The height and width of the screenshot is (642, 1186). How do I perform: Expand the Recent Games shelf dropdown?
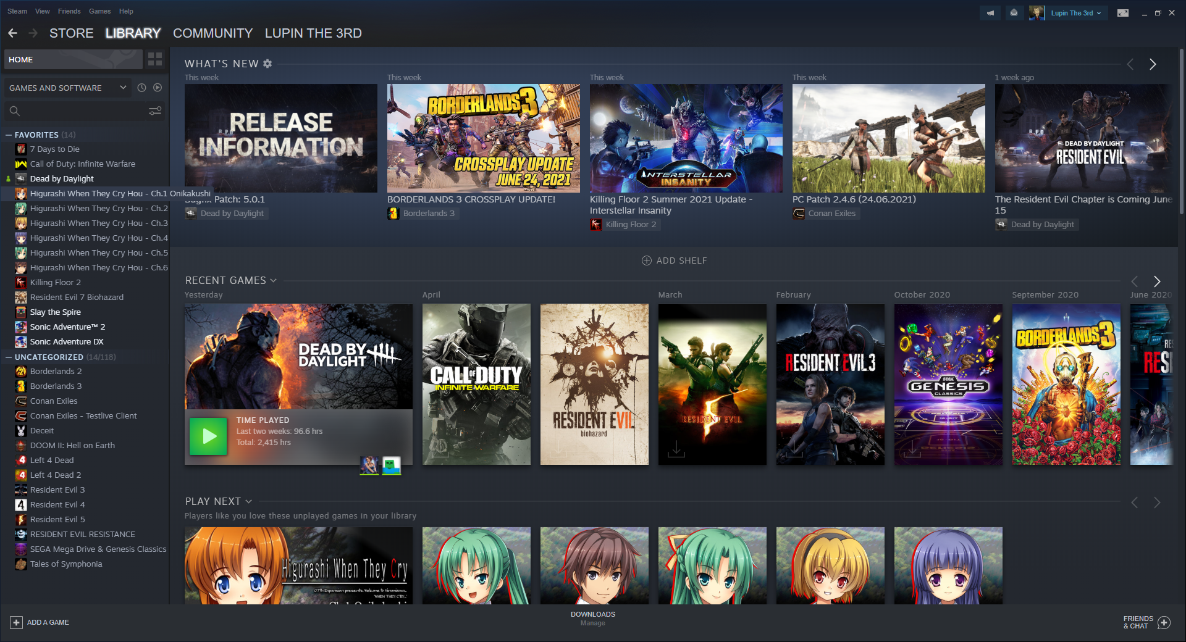273,280
